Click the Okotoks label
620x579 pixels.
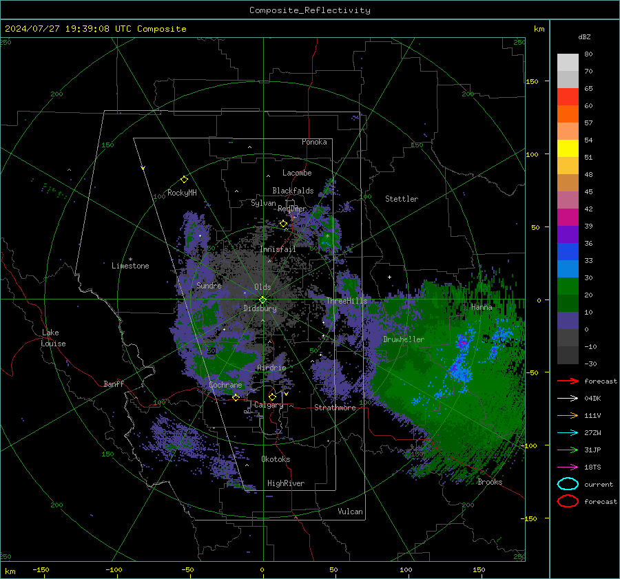[276, 459]
